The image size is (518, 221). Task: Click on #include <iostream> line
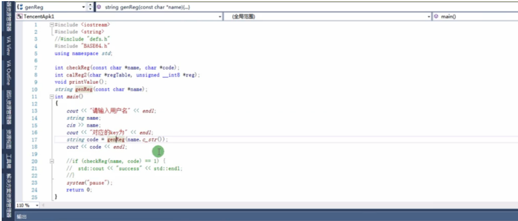pos(82,25)
